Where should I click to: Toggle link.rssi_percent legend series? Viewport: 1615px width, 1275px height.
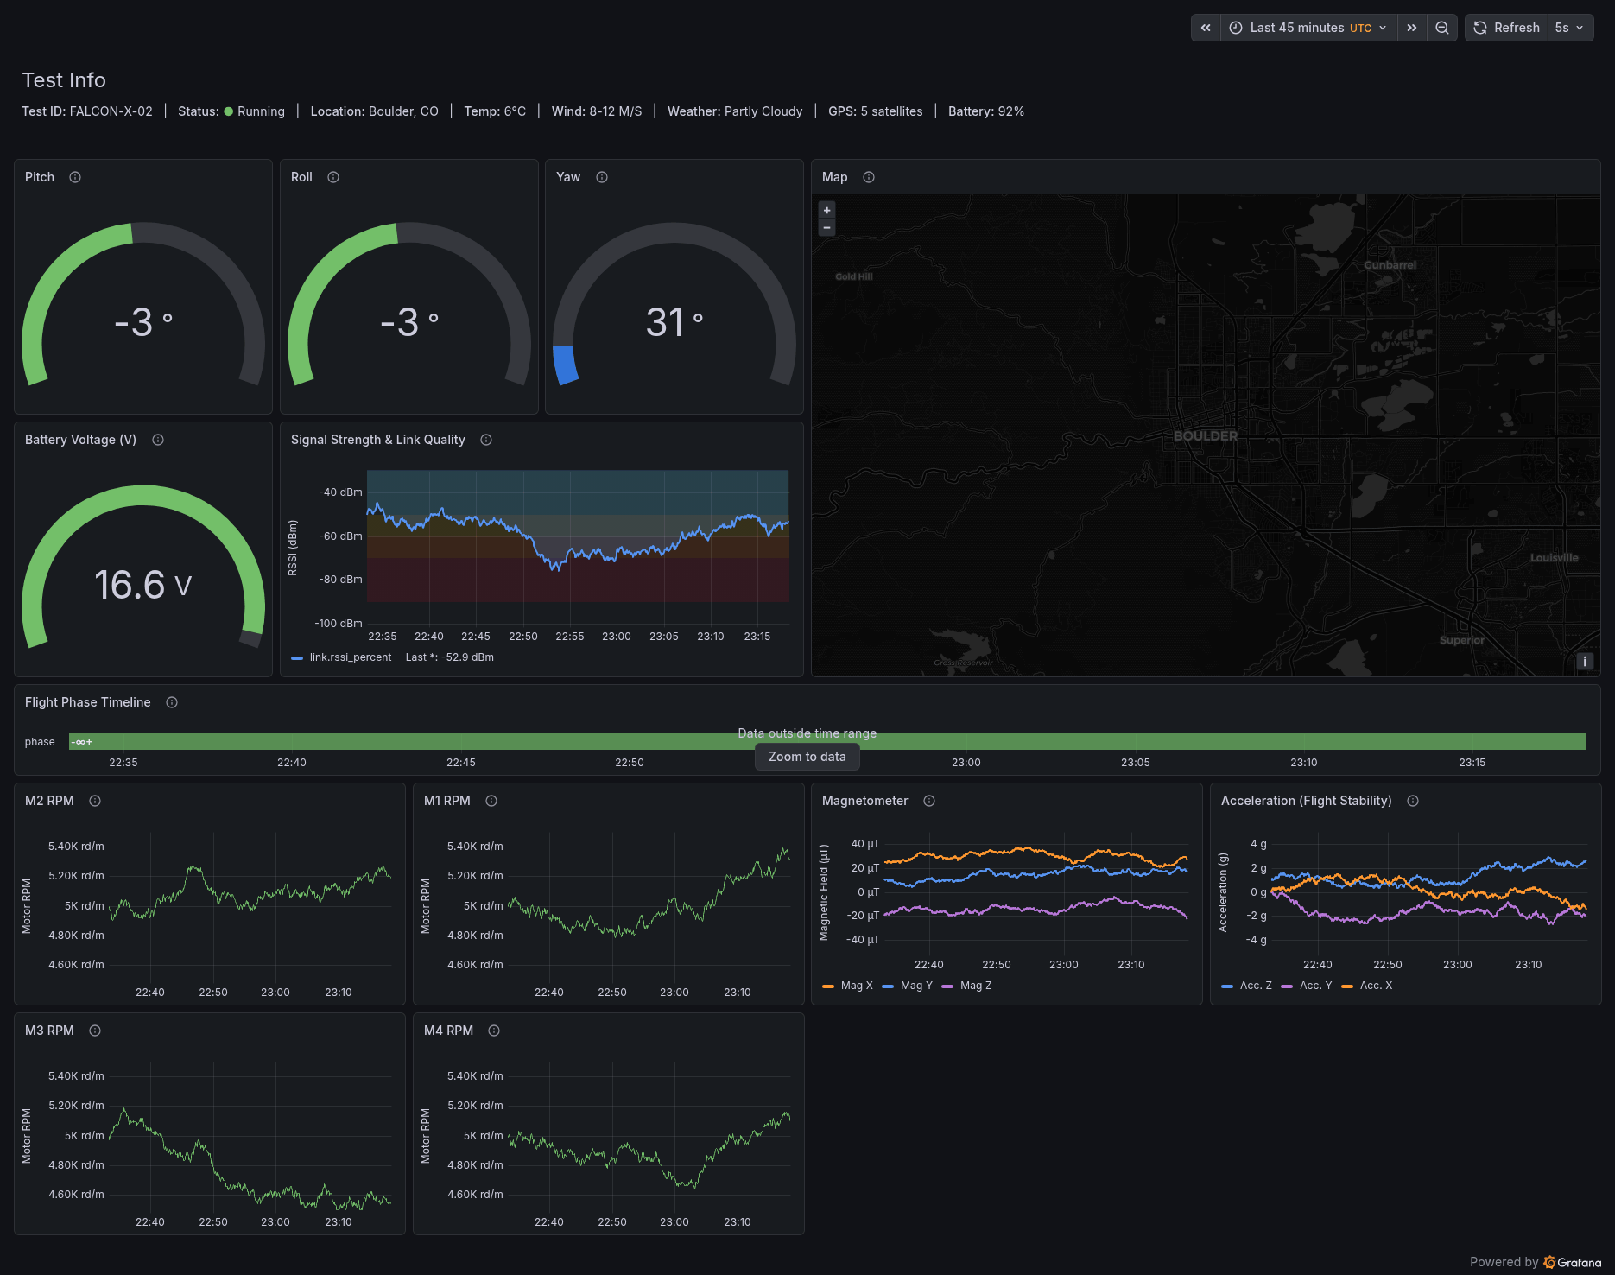pyautogui.click(x=342, y=657)
